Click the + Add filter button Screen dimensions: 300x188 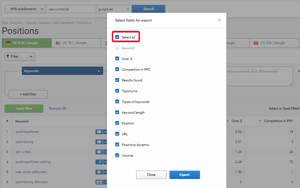point(28,94)
